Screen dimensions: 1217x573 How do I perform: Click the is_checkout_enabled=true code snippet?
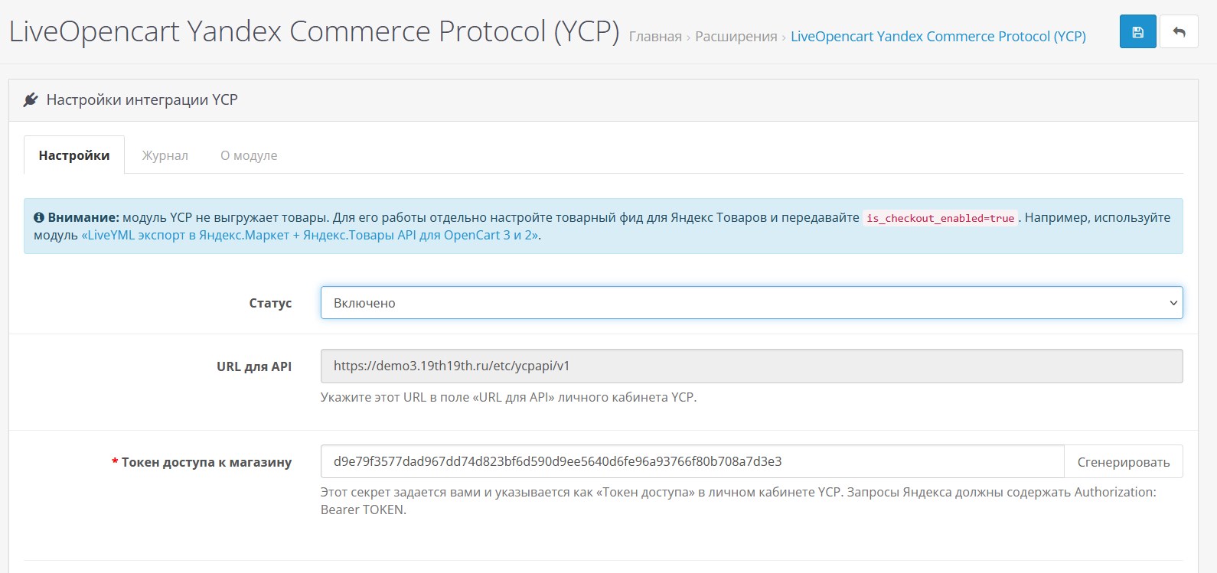[940, 218]
